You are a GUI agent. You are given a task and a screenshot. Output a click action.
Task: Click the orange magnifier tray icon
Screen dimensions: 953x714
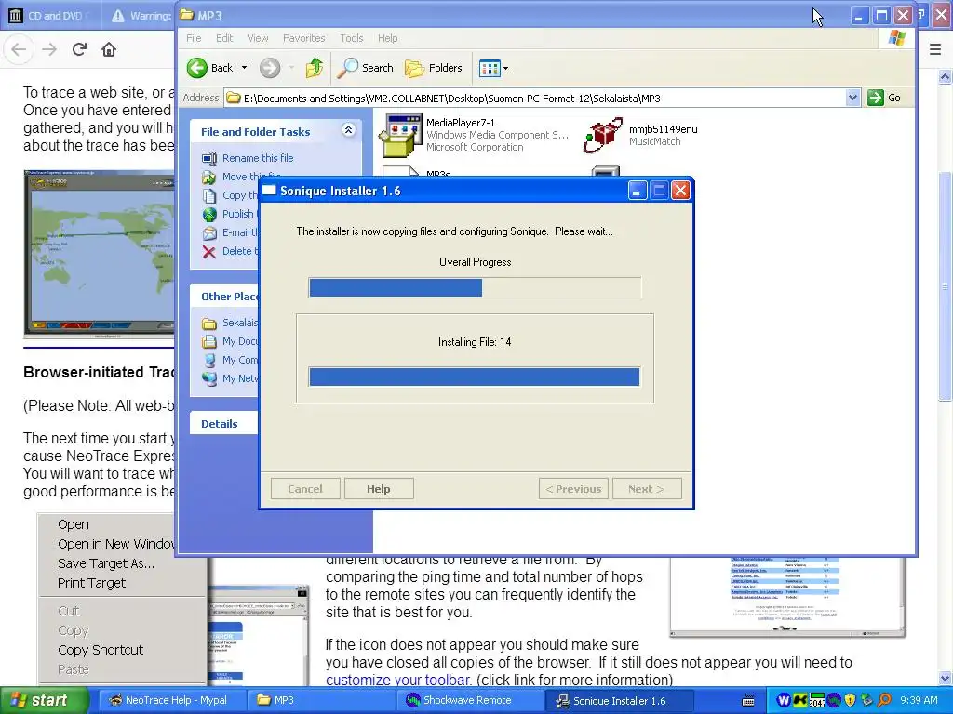tap(884, 701)
